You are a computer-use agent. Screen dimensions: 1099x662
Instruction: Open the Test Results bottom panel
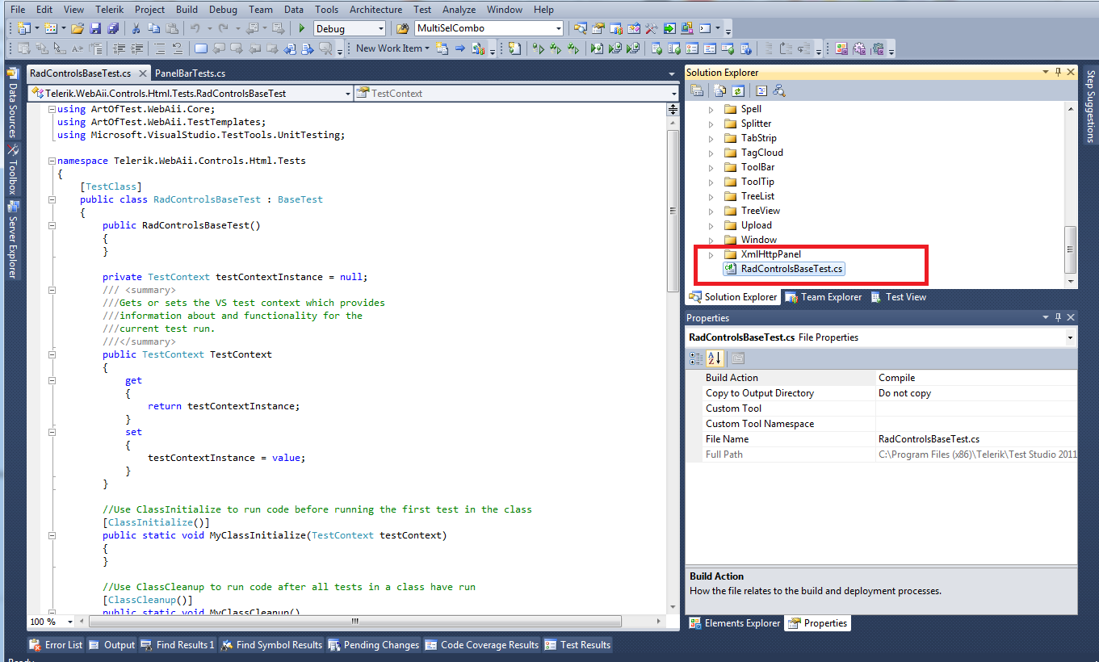(577, 645)
